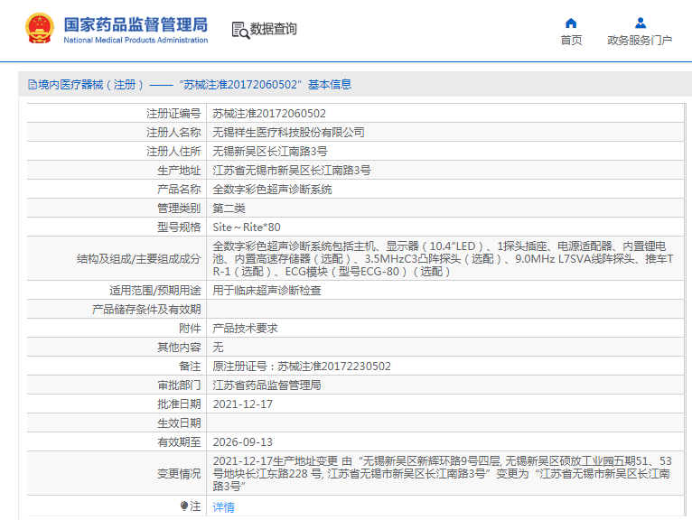Select the header 境内医疗器械（注册）基本信息
This screenshot has height=520, width=692.
coord(190,84)
